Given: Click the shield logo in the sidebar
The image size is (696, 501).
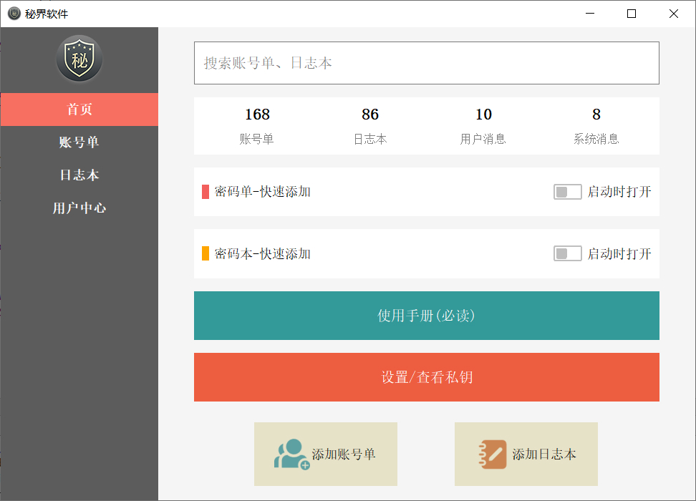Looking at the screenshot, I should 79,59.
